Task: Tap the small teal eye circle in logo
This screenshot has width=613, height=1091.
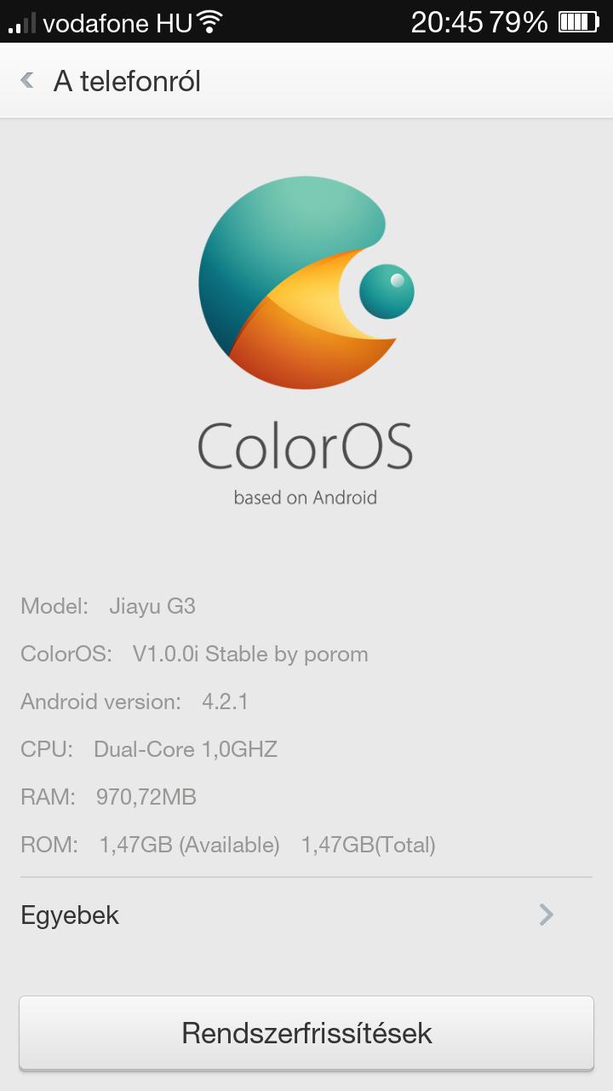Action: pyautogui.click(x=387, y=292)
